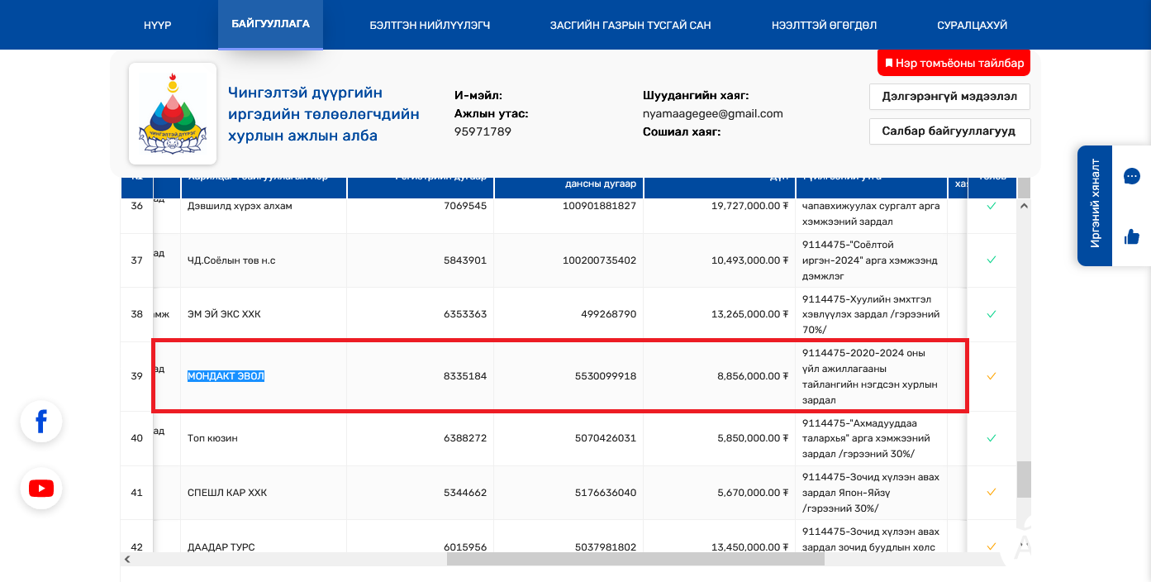Click the horizontal scrollbar thumb below the table

[x=635, y=560]
